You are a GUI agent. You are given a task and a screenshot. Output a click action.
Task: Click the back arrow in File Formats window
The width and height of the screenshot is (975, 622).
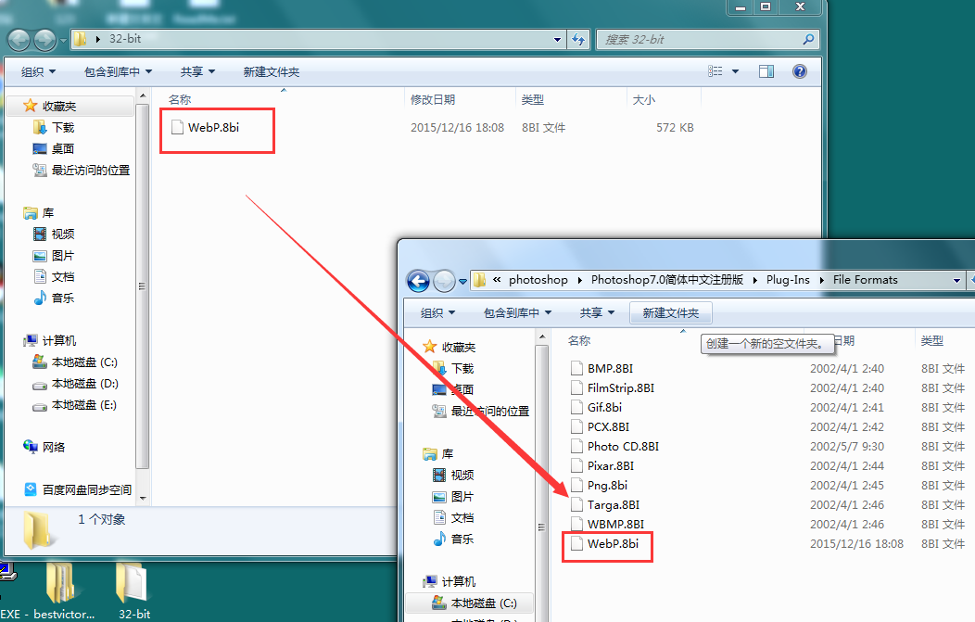[x=418, y=280]
